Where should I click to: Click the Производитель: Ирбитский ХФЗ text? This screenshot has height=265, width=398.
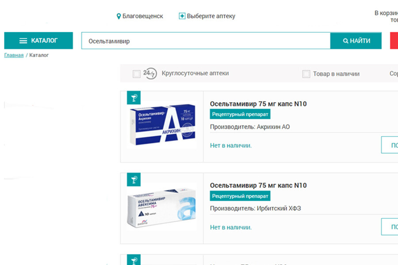pos(255,208)
